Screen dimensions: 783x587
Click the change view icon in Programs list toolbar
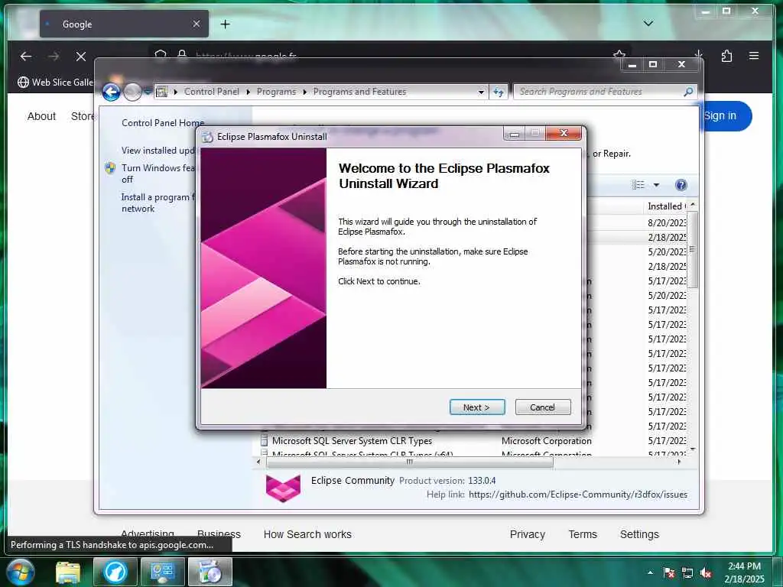[638, 185]
